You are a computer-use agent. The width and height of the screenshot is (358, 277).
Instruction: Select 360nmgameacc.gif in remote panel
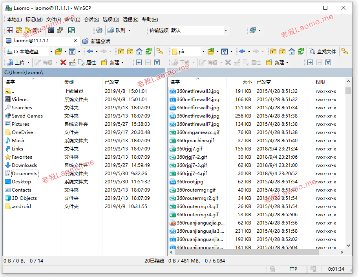pyautogui.click(x=198, y=132)
